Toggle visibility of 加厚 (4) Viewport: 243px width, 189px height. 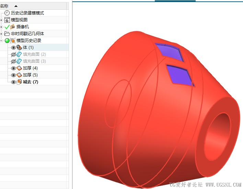click(x=13, y=68)
